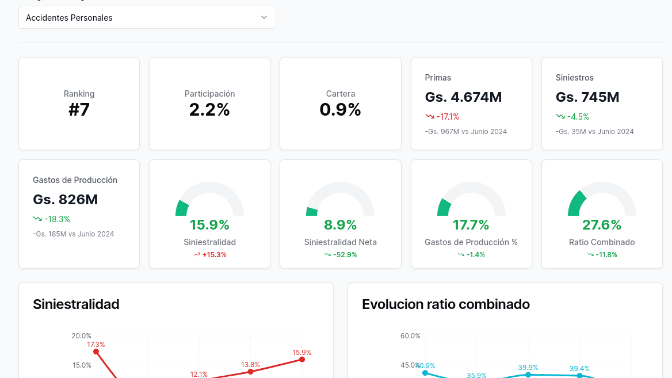Click the downward trend icon beside -1.4%
Viewport: 672px width, 378px height.
pyautogui.click(x=461, y=254)
